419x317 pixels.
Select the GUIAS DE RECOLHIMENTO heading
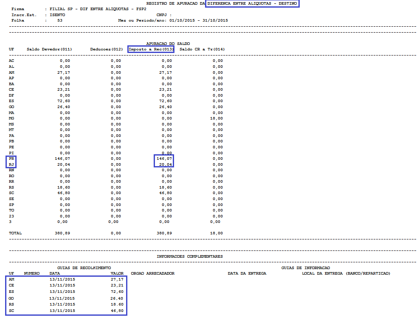click(x=84, y=268)
